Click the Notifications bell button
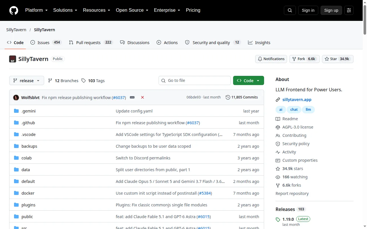 tap(271, 59)
